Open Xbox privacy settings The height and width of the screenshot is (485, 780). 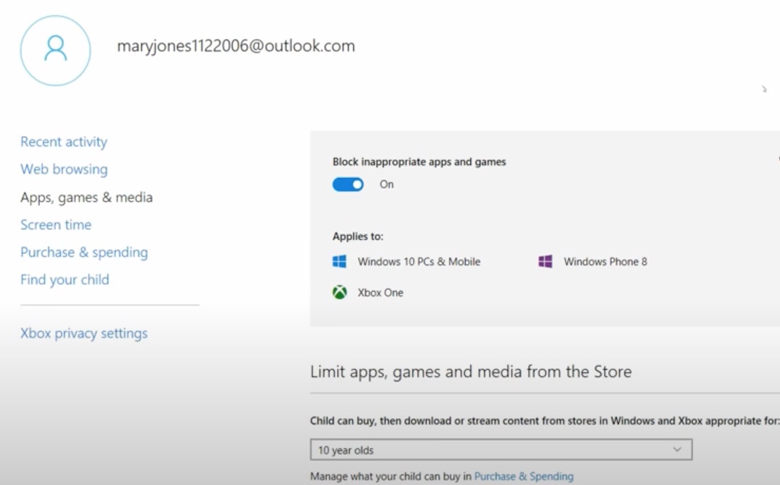click(x=83, y=333)
